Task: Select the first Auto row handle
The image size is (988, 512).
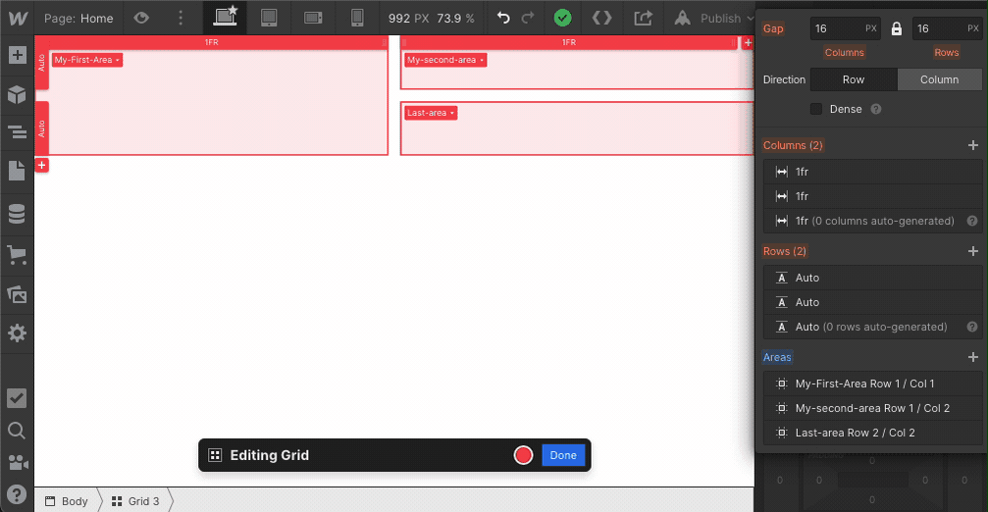Action: pyautogui.click(x=41, y=63)
